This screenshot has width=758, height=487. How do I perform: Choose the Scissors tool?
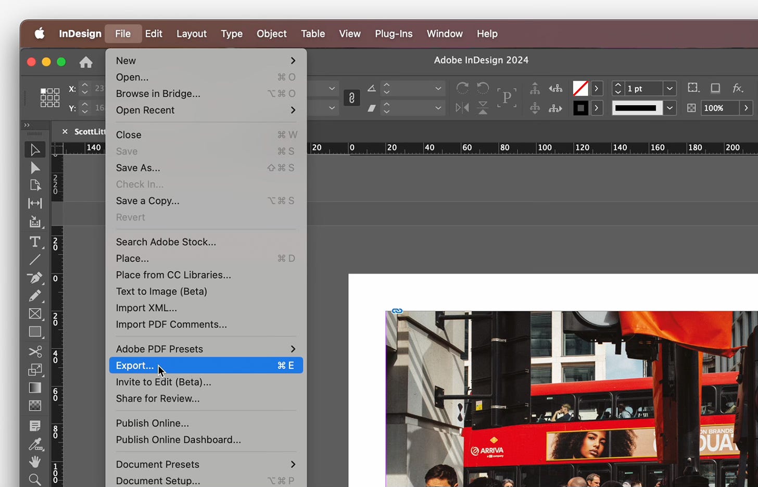click(35, 352)
